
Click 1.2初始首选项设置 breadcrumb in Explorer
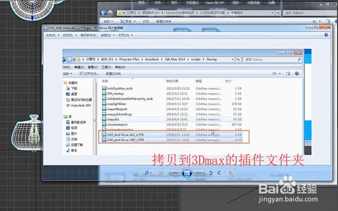[212, 13]
